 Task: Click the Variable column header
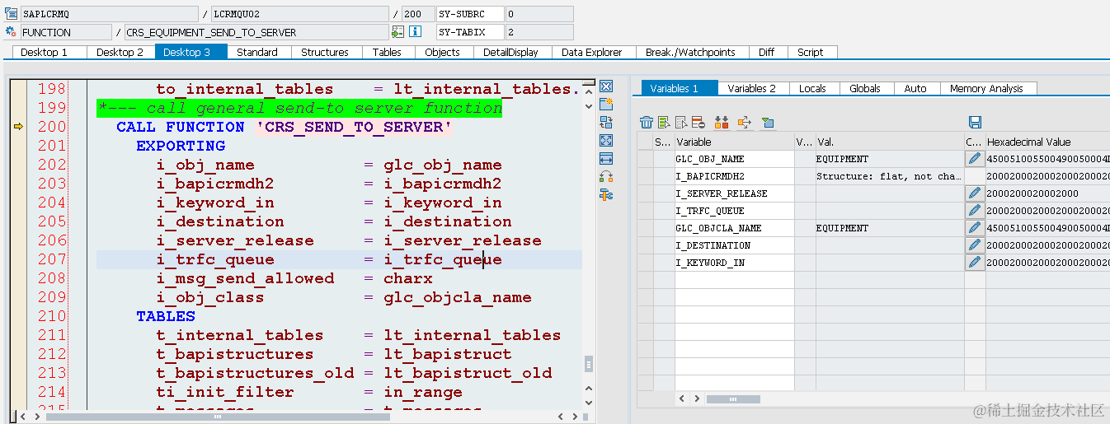click(734, 142)
